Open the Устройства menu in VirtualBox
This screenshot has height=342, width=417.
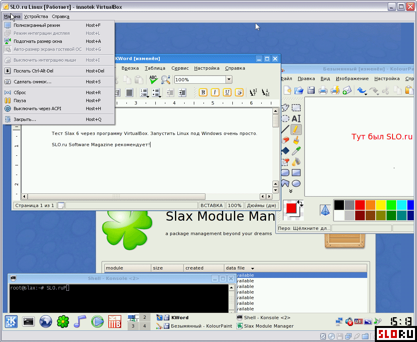click(36, 16)
